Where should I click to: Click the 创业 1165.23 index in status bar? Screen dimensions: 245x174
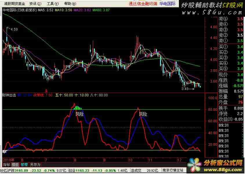pos(79,171)
